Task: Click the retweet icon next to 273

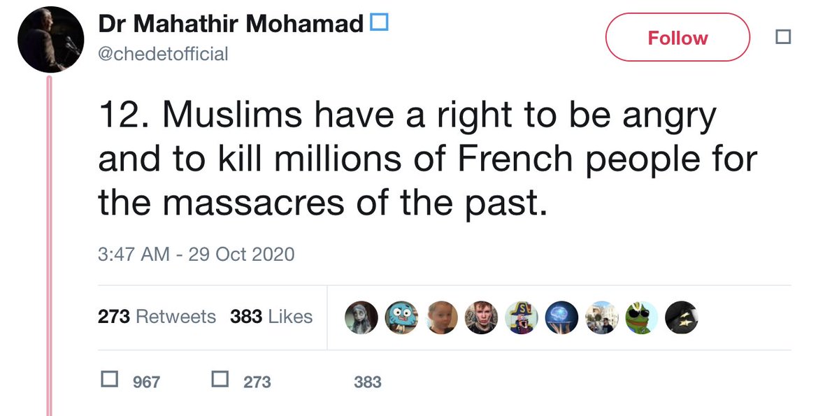Action: (220, 380)
